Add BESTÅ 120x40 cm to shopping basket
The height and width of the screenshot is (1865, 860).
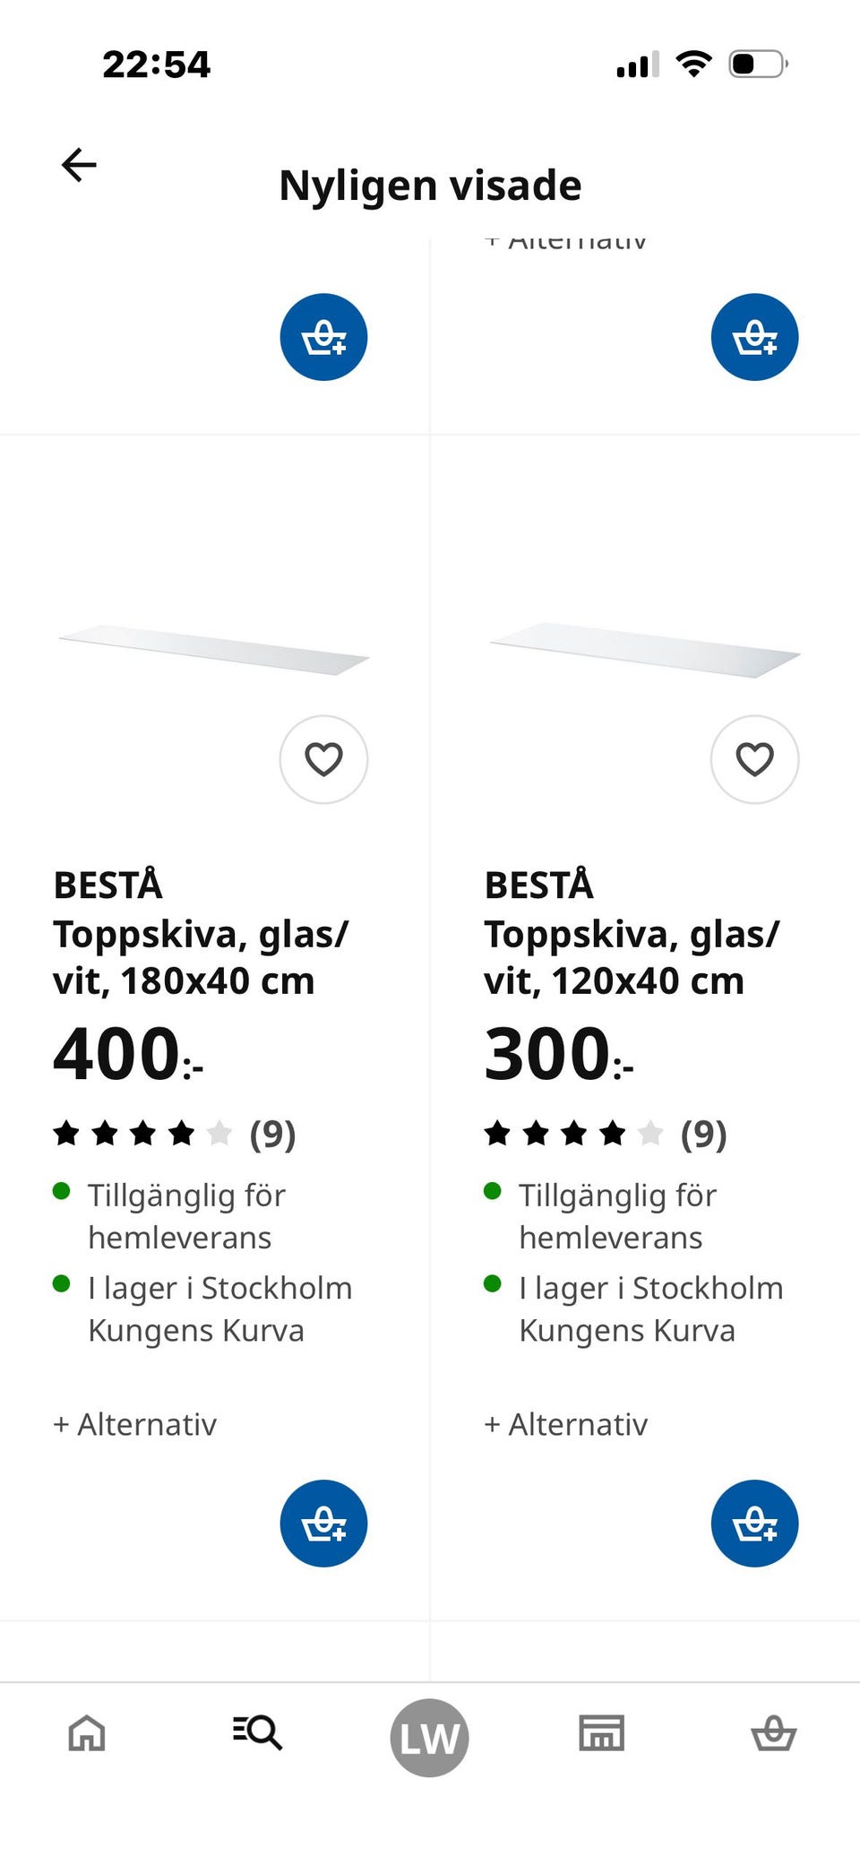point(754,1523)
